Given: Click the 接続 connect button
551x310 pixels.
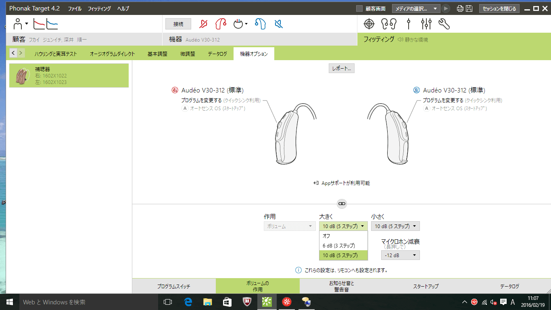Looking at the screenshot, I should pyautogui.click(x=178, y=24).
